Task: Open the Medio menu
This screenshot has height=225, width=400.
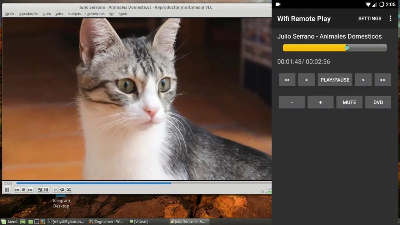Action: coord(10,14)
